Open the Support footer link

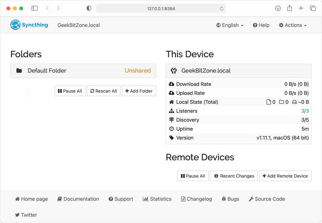(x=121, y=199)
